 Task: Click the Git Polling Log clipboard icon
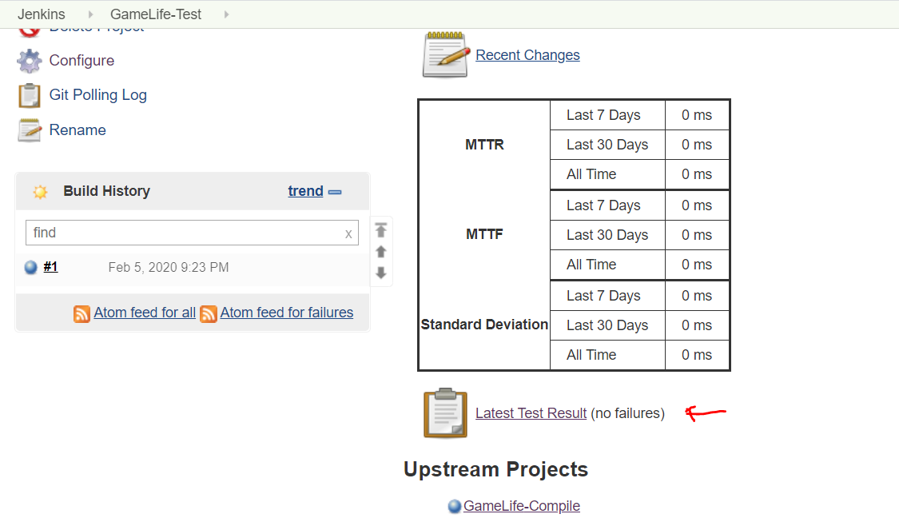pyautogui.click(x=30, y=95)
